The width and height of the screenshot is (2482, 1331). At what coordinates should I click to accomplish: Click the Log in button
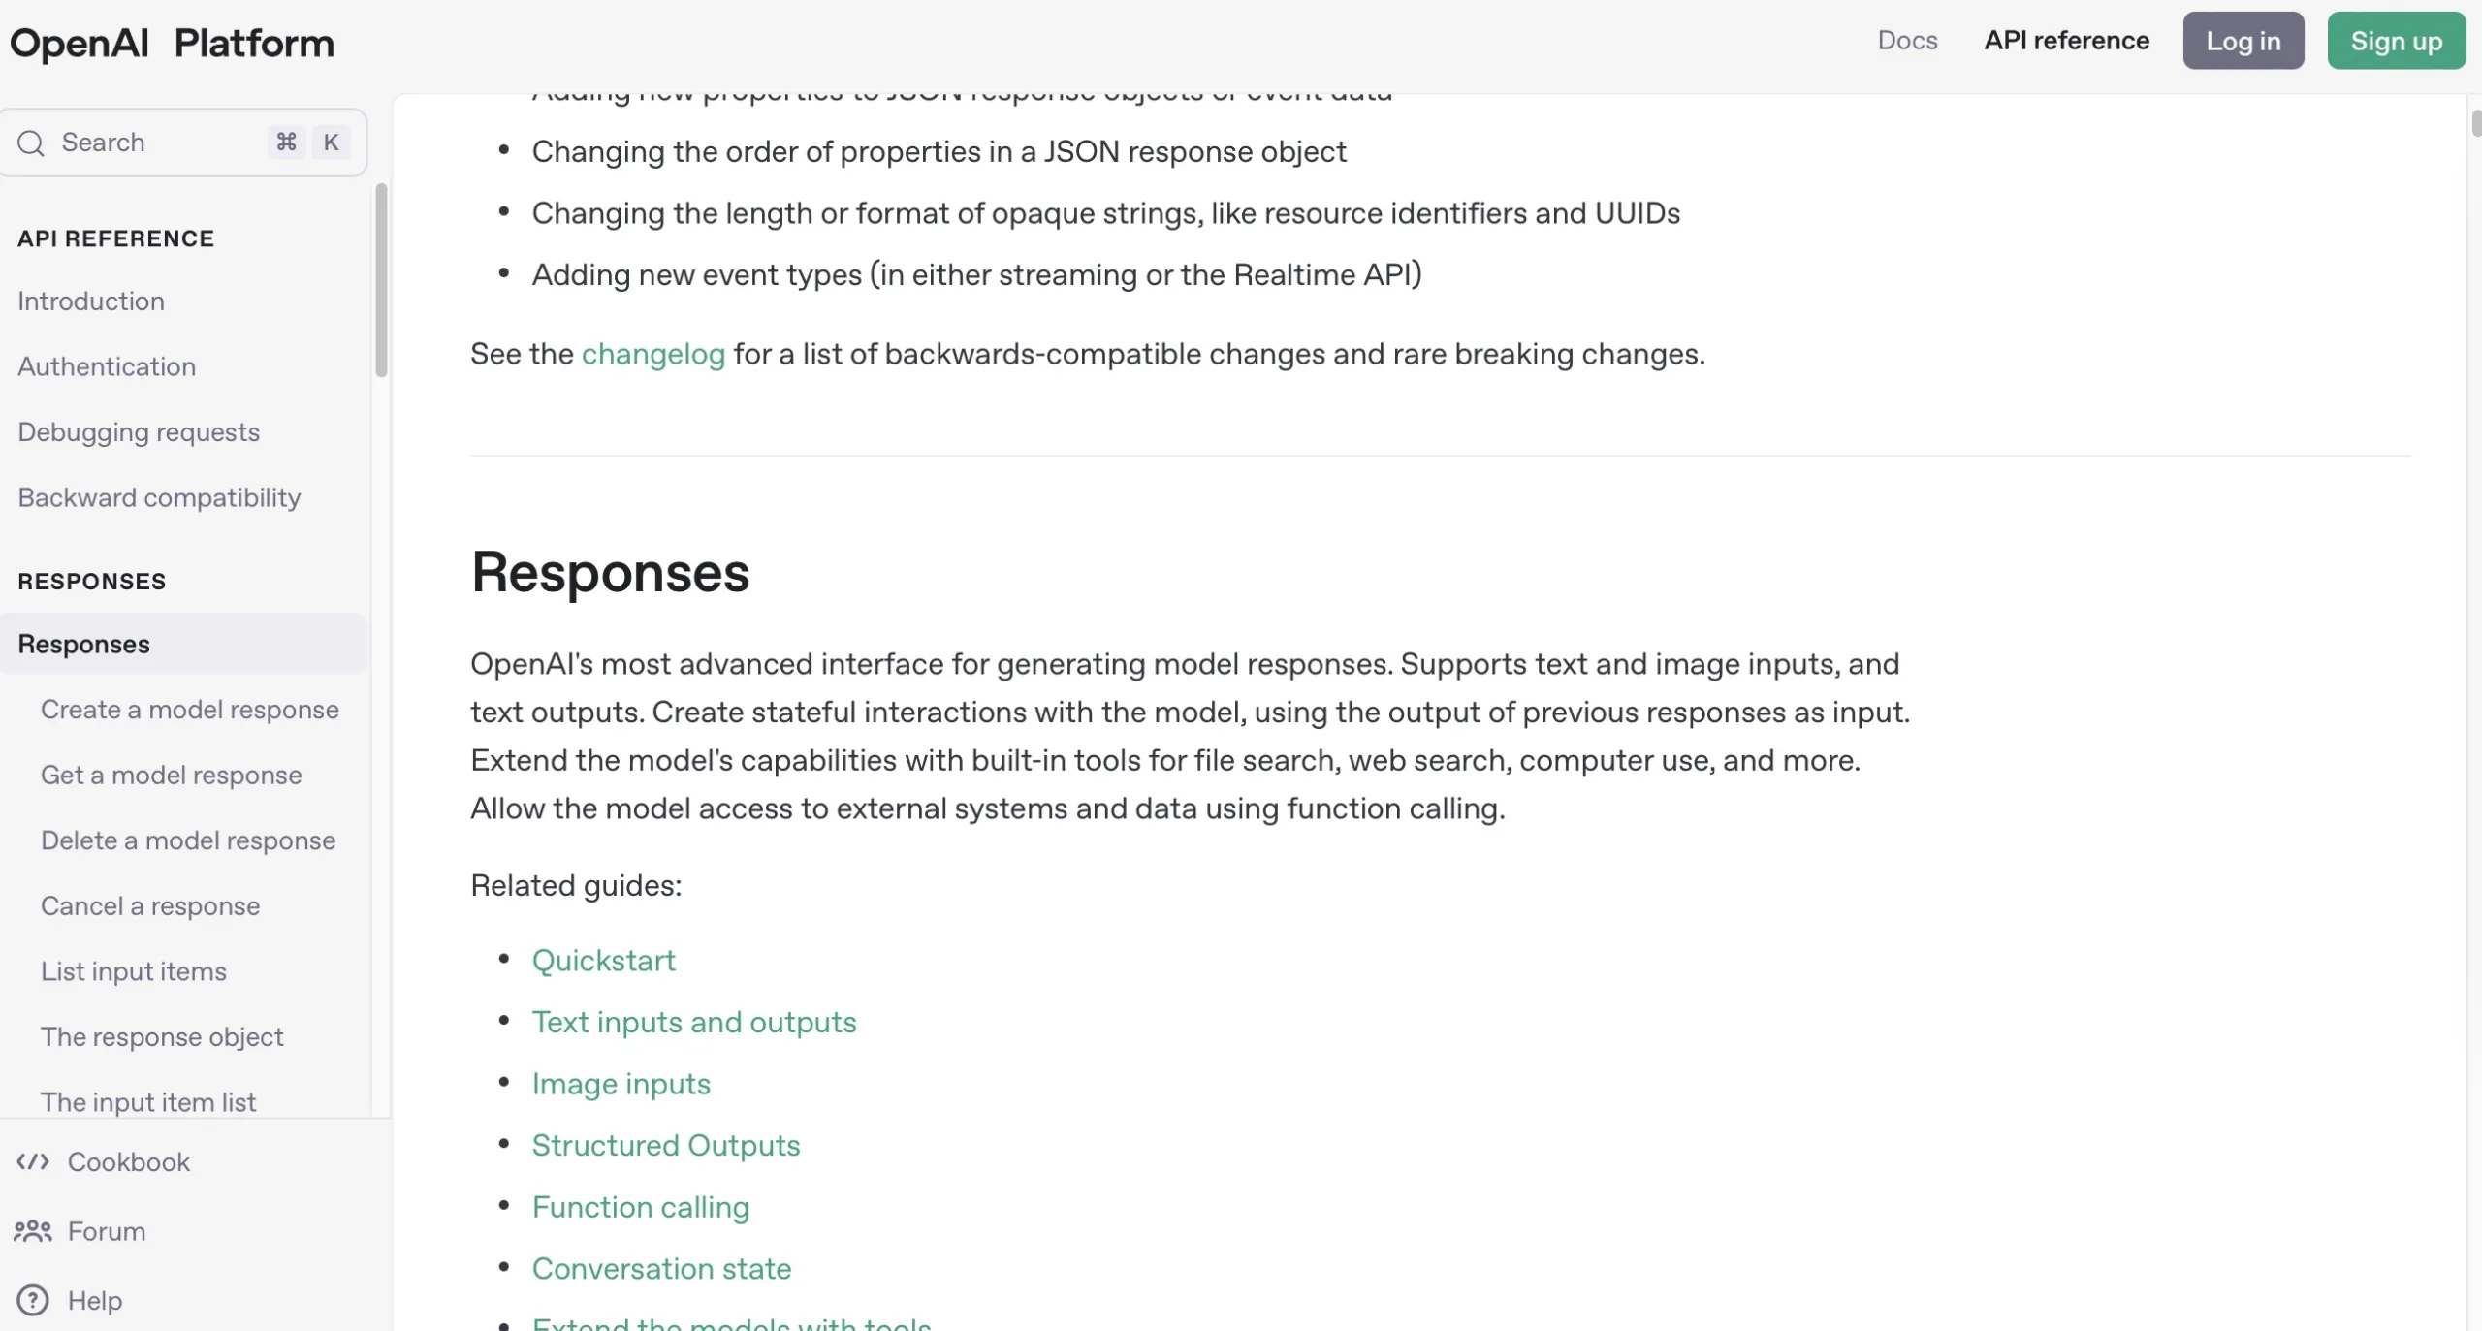click(2243, 41)
